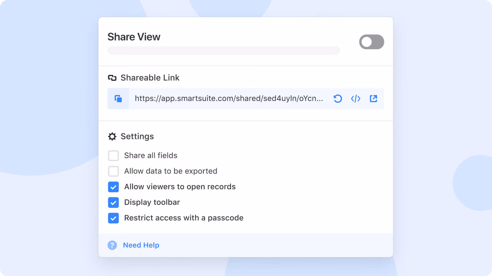Get the embed code via the code brackets icon

pyautogui.click(x=356, y=98)
